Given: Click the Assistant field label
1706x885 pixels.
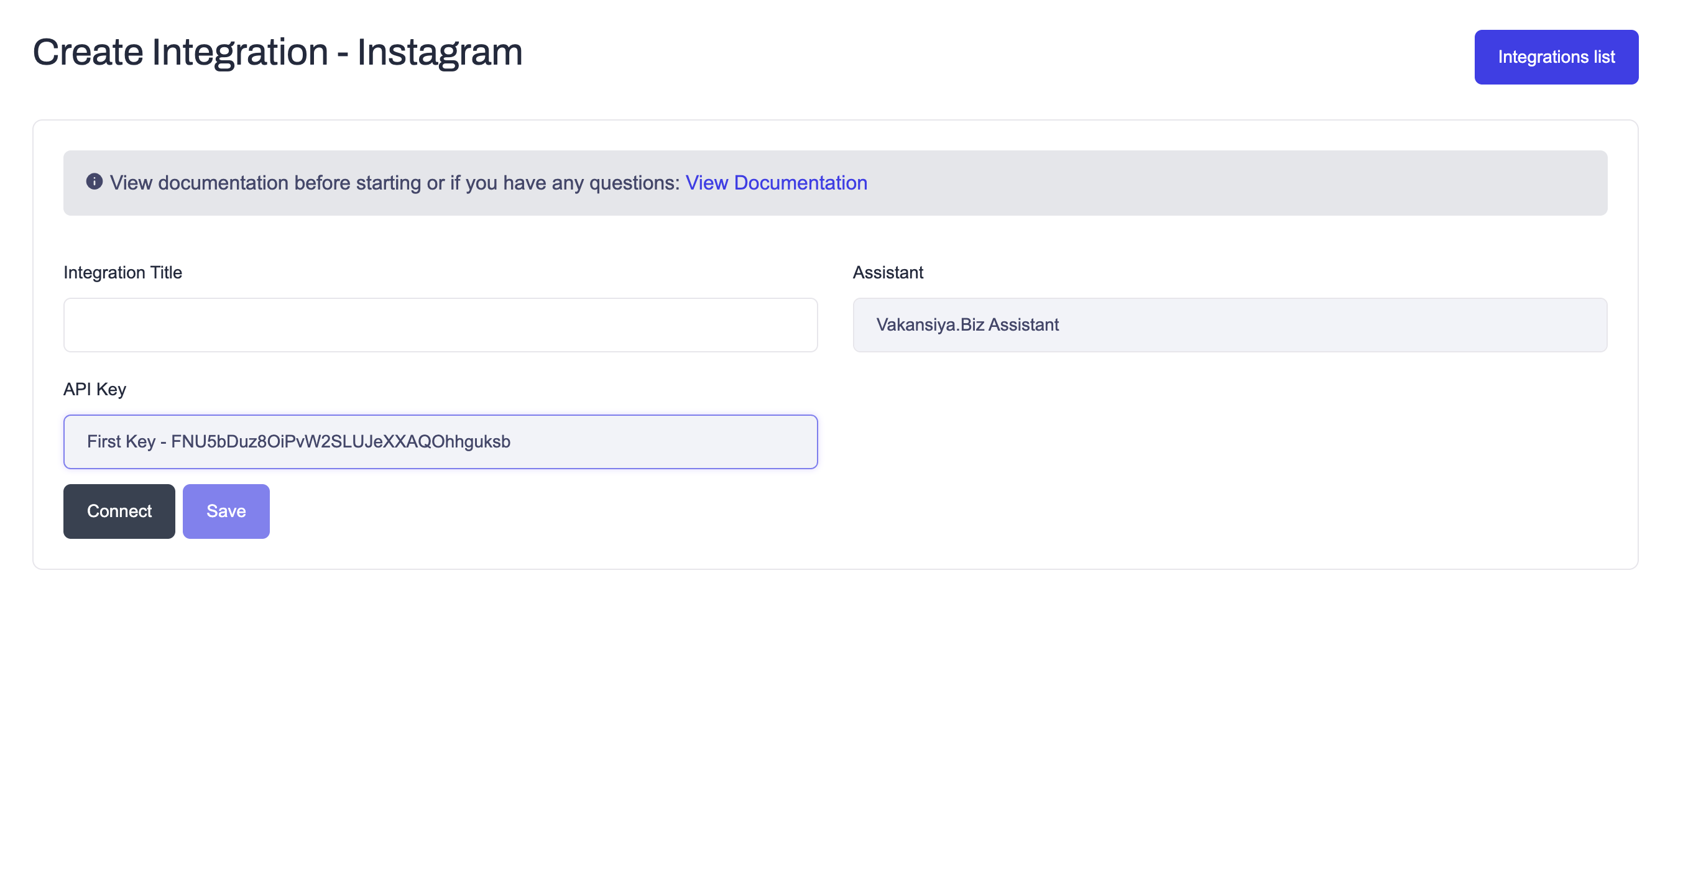Looking at the screenshot, I should click(887, 273).
